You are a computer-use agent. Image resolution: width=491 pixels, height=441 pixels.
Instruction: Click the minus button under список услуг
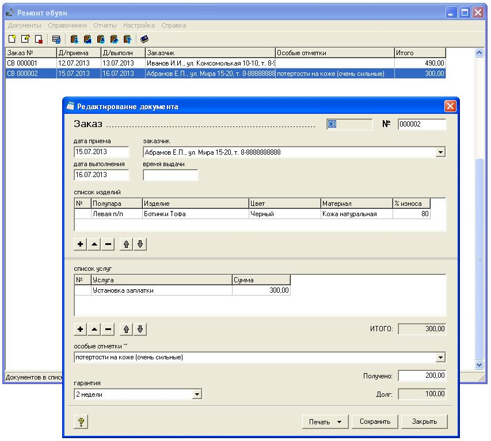[x=108, y=329]
